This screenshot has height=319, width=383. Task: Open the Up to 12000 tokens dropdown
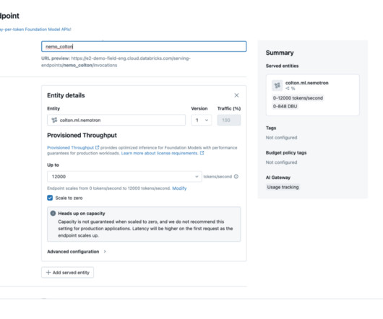pos(124,177)
